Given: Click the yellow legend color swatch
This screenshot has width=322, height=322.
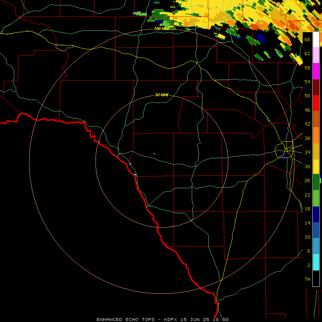Looking at the screenshot, I should click(x=316, y=167).
